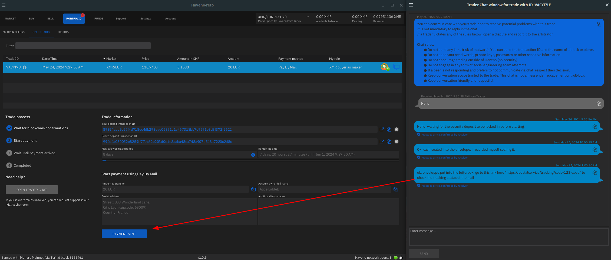Open the Matrix chatroom link
This screenshot has height=260, width=611.
point(18,205)
